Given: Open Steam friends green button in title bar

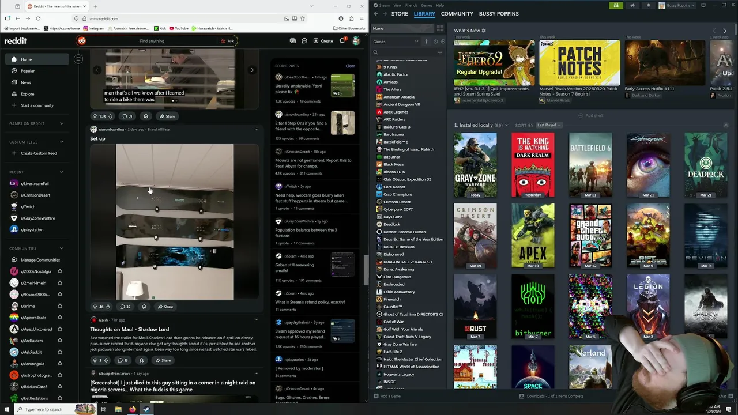Looking at the screenshot, I should click(x=616, y=5).
